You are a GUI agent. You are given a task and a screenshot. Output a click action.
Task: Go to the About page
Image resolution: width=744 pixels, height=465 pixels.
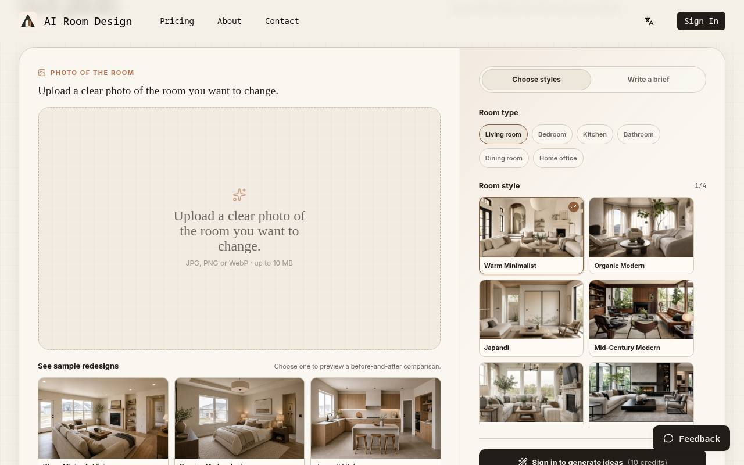tap(230, 21)
